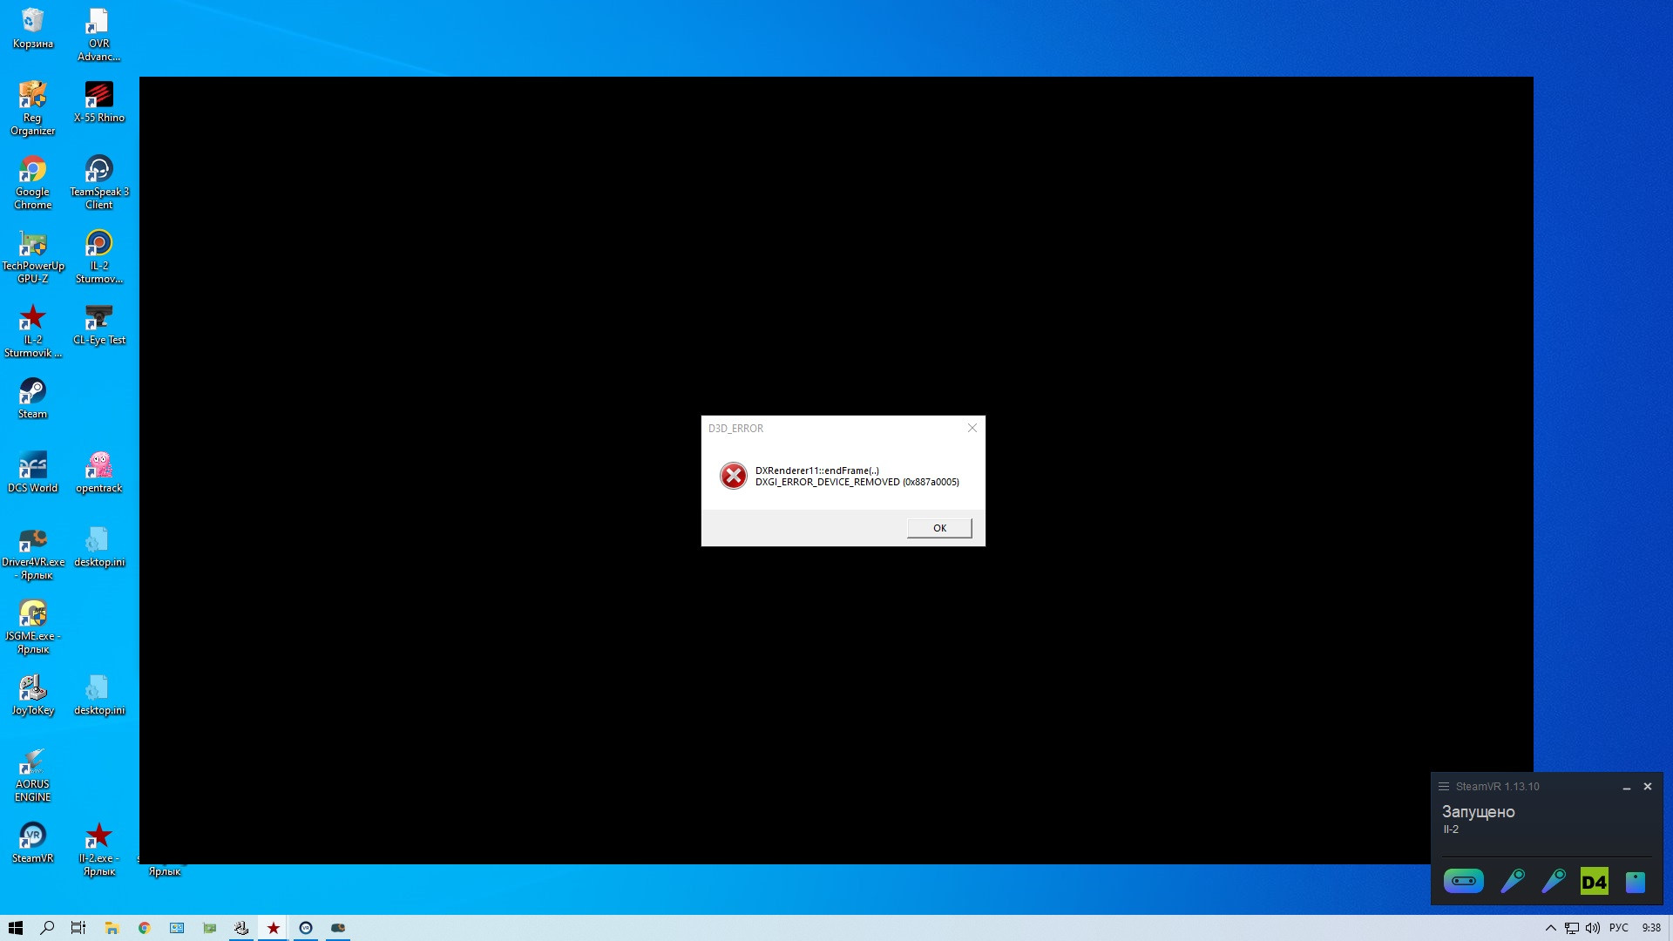This screenshot has width=1673, height=941.
Task: Select the JoyToKey desktop icon
Action: tap(32, 694)
